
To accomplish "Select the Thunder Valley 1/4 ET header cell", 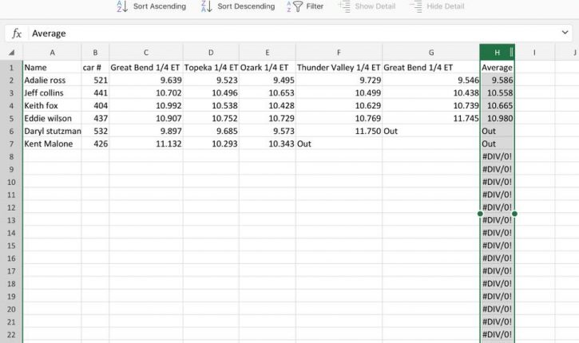I will click(339, 68).
